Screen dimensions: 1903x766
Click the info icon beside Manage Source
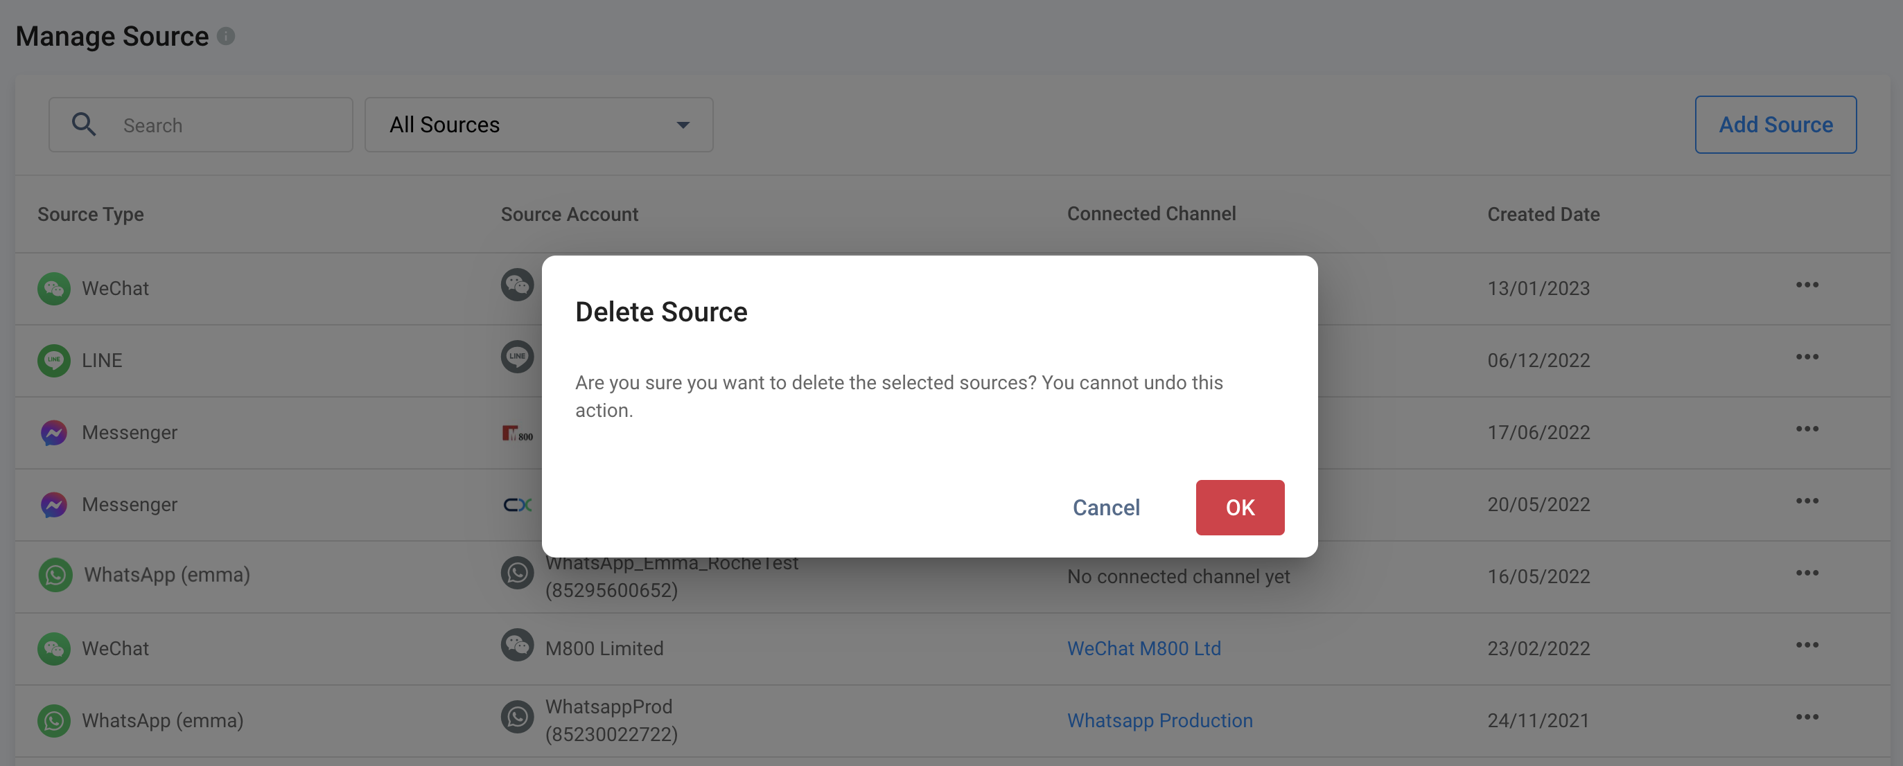226,35
